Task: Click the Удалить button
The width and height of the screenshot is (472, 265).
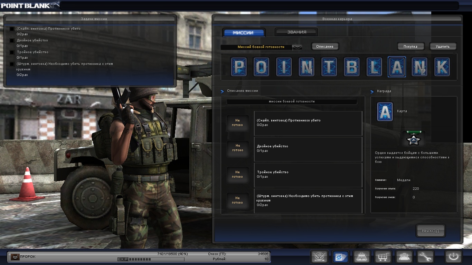Action: (x=443, y=46)
